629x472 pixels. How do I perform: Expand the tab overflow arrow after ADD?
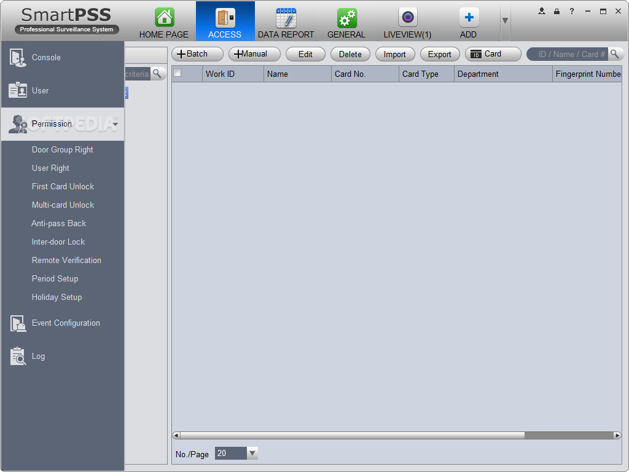505,20
